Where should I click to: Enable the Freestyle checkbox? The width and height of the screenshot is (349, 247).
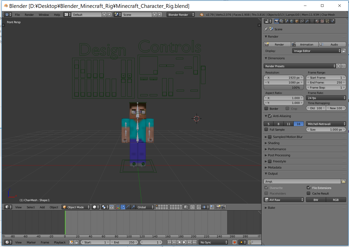[270, 161]
